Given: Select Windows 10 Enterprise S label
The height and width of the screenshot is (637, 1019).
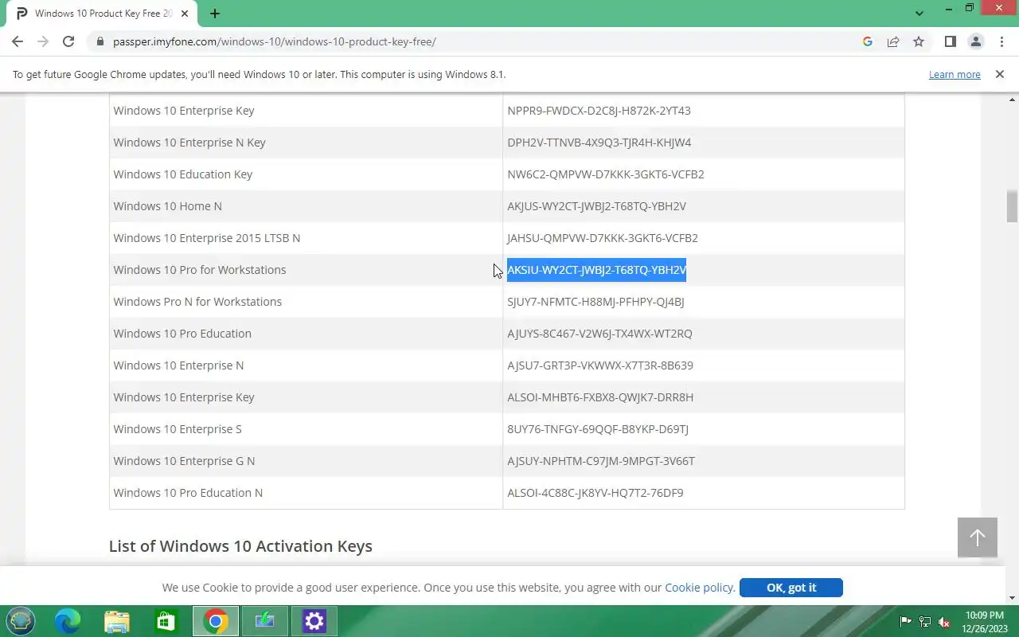Looking at the screenshot, I should tap(178, 429).
